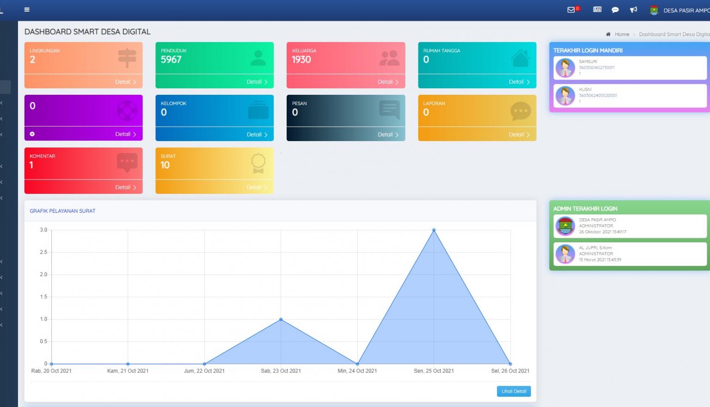Click the gear icon on purple card
710x407 pixels.
(x=32, y=134)
